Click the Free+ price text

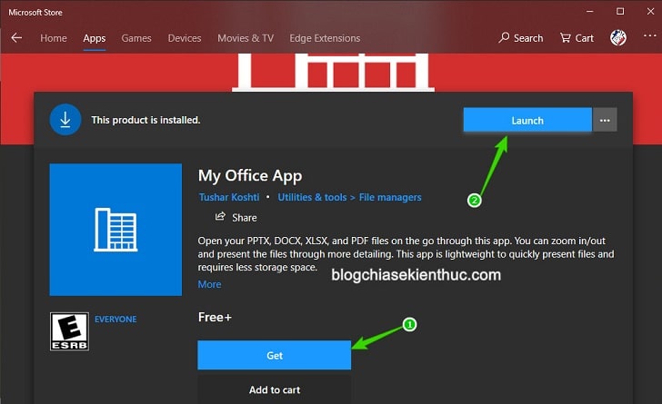click(215, 317)
